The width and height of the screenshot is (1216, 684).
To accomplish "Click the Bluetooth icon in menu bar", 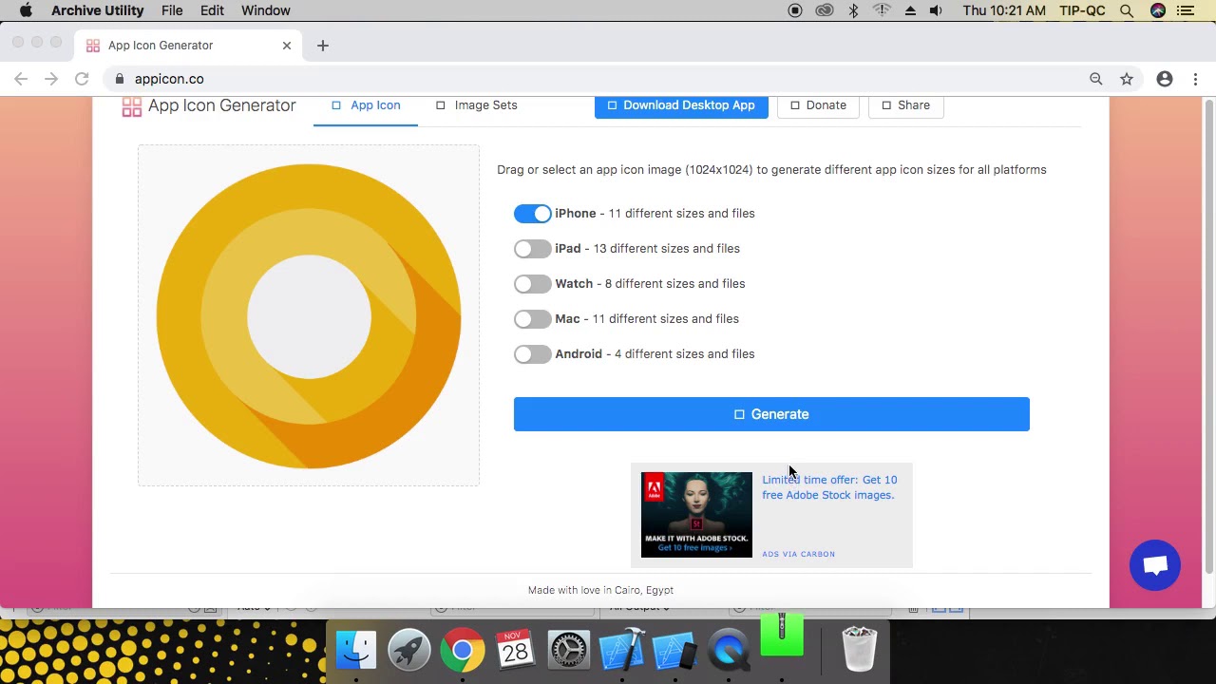I will (853, 10).
